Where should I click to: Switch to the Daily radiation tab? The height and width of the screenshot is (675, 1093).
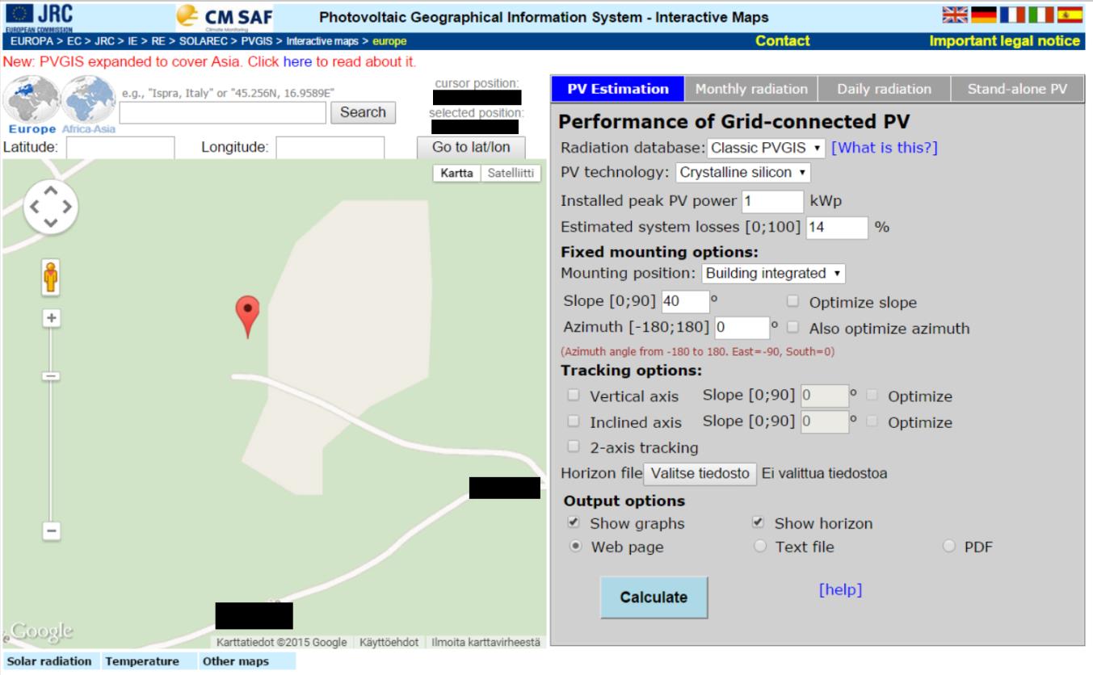pyautogui.click(x=884, y=90)
